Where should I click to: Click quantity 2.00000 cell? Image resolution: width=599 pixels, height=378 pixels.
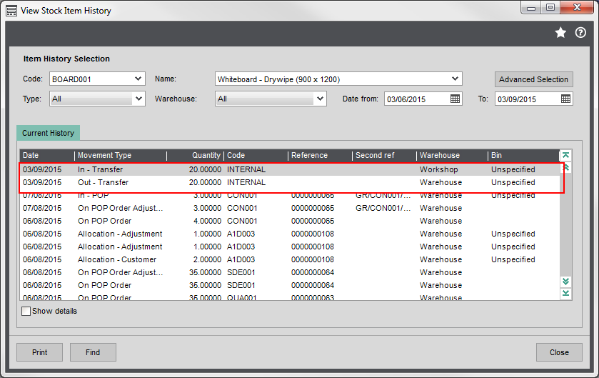tap(207, 259)
